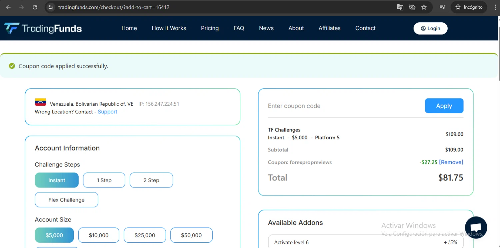500x248 pixels.
Task: Select the 1 Step challenge
Action: [x=104, y=180]
